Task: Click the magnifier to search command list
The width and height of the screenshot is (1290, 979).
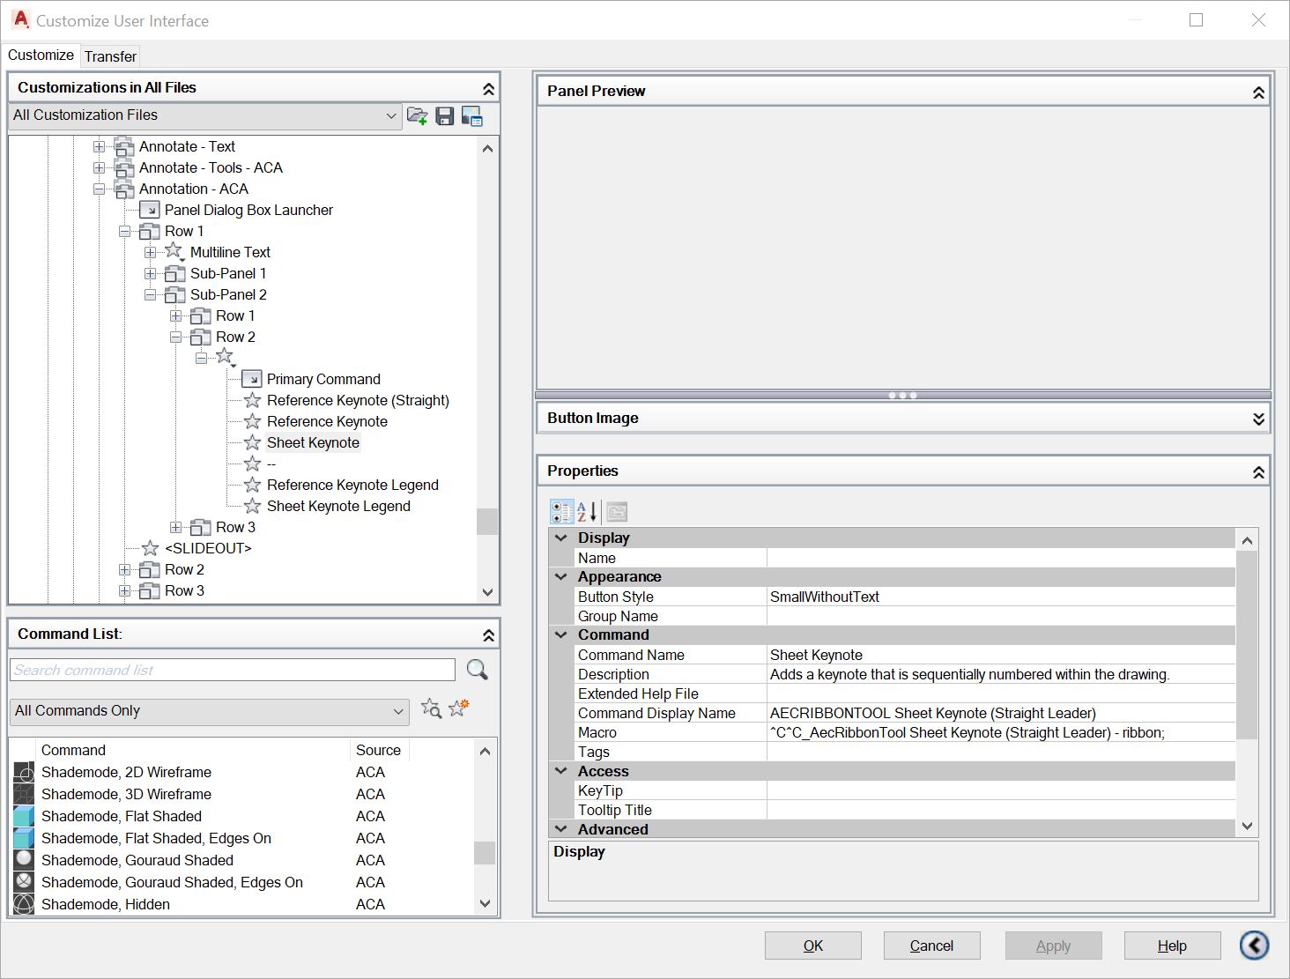Action: (477, 670)
